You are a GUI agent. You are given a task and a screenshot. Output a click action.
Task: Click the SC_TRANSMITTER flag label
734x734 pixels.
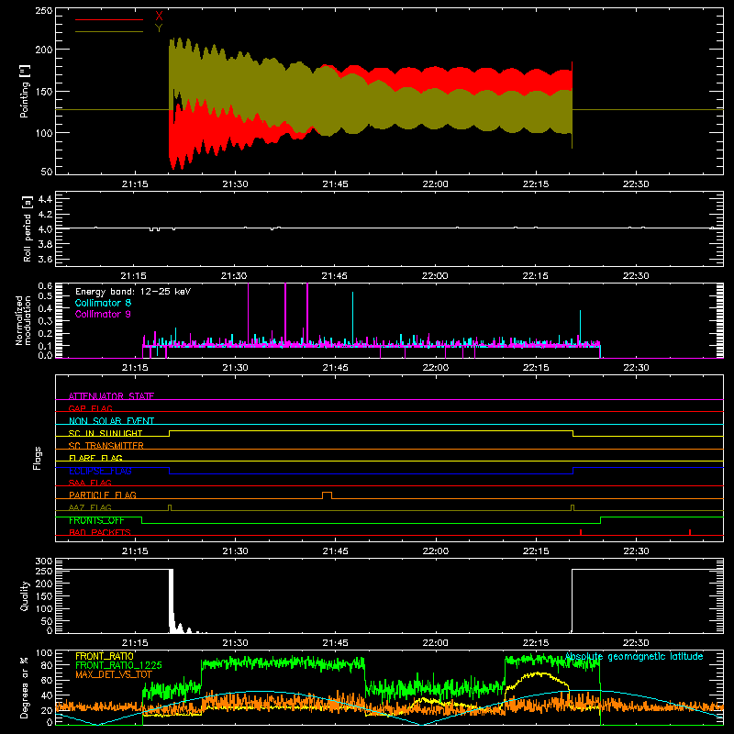[x=106, y=445]
